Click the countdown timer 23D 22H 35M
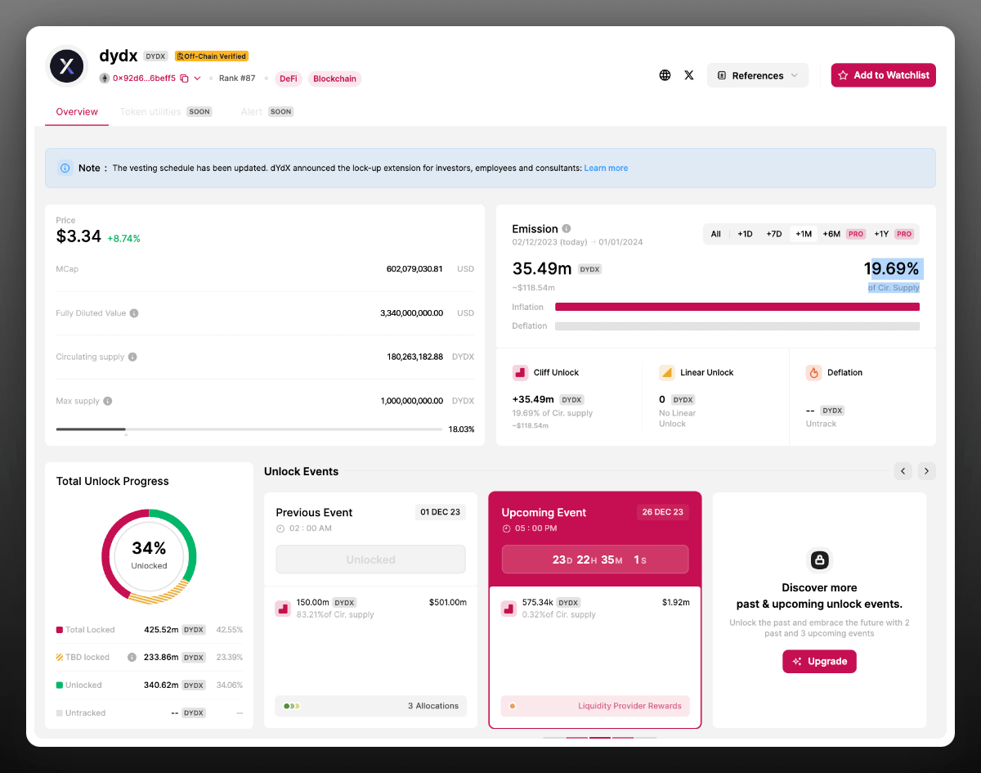 point(595,560)
